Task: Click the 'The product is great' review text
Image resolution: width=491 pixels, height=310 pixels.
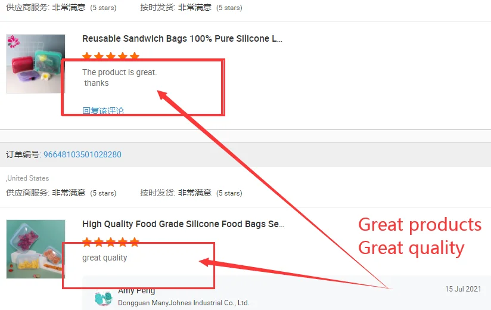Action: [120, 72]
